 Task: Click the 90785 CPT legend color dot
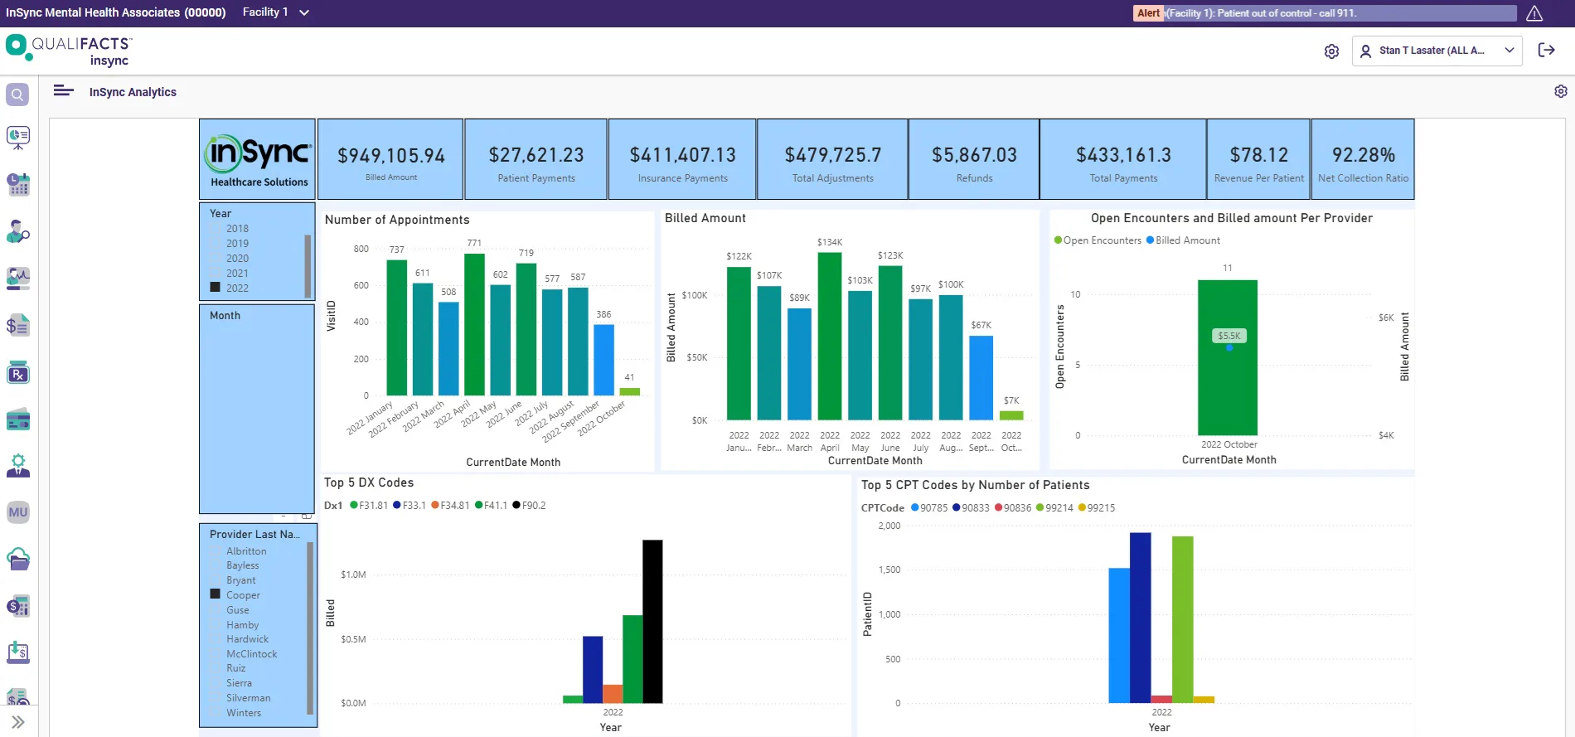point(915,507)
